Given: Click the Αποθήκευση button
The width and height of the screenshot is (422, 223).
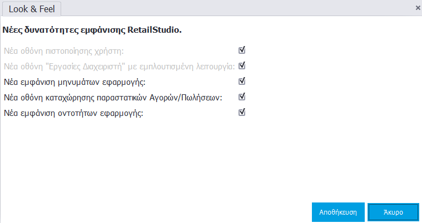Looking at the screenshot, I should [x=338, y=212].
